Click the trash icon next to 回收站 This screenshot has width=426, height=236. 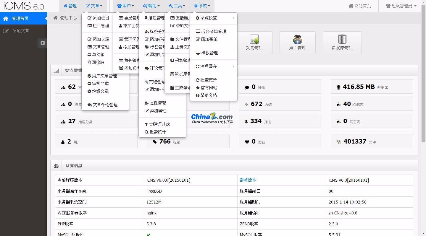pos(89,62)
